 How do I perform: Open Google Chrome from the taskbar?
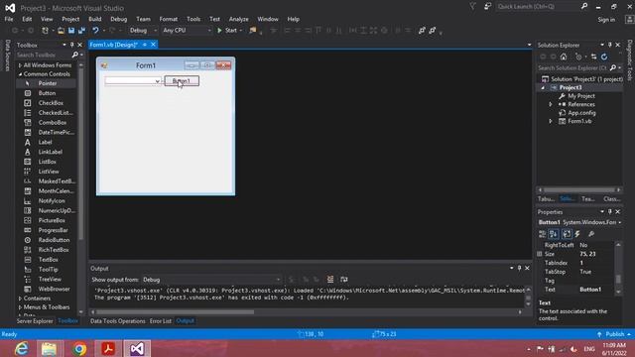pos(79,348)
